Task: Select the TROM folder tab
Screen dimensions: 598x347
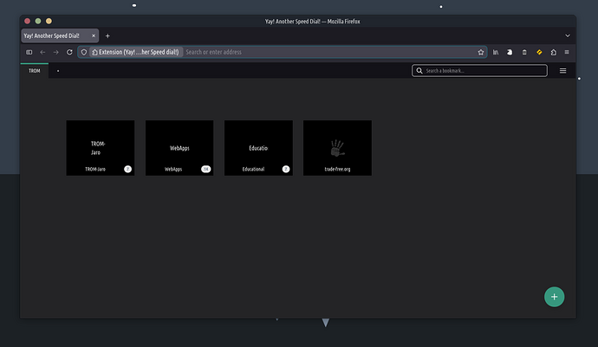Action: (35, 71)
